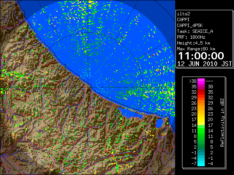This screenshot has height=175, width=234.
Task: Click the 'Height:4.5 km' line
Action: tap(193, 43)
